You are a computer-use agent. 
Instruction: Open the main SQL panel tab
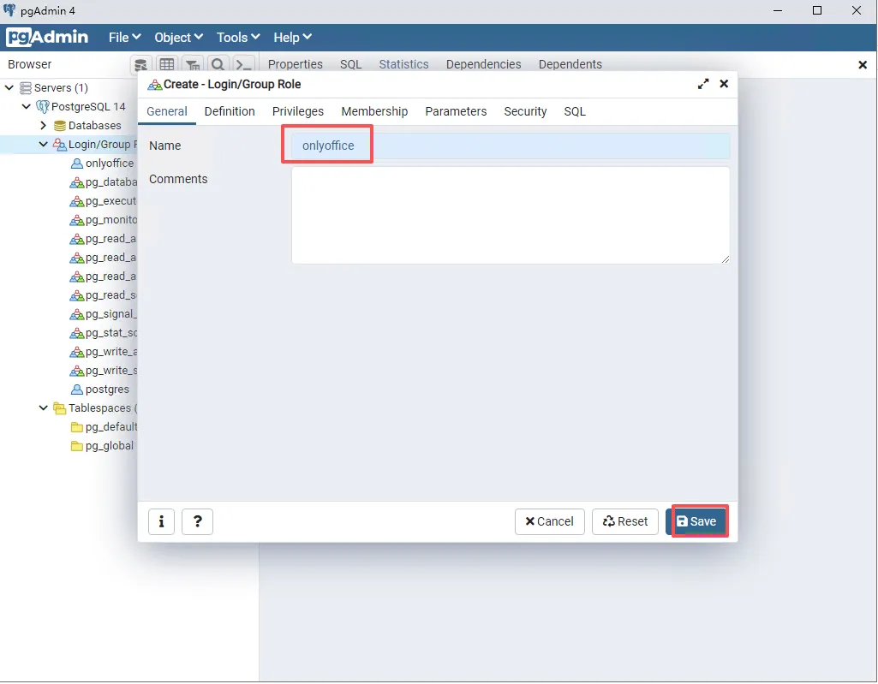(350, 64)
